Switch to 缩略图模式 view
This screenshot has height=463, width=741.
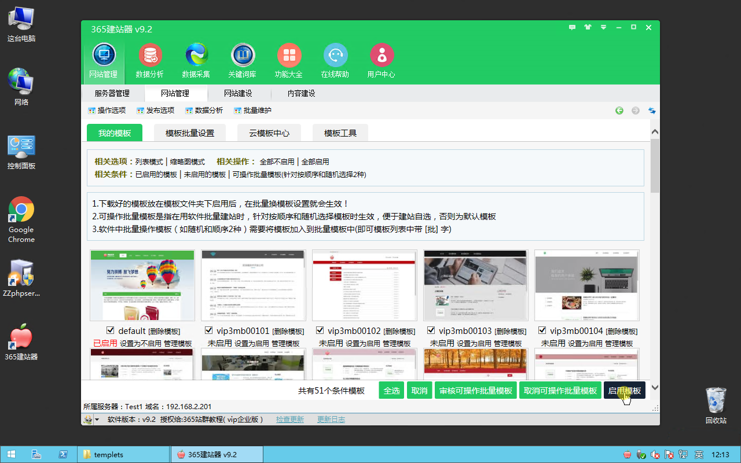point(188,162)
